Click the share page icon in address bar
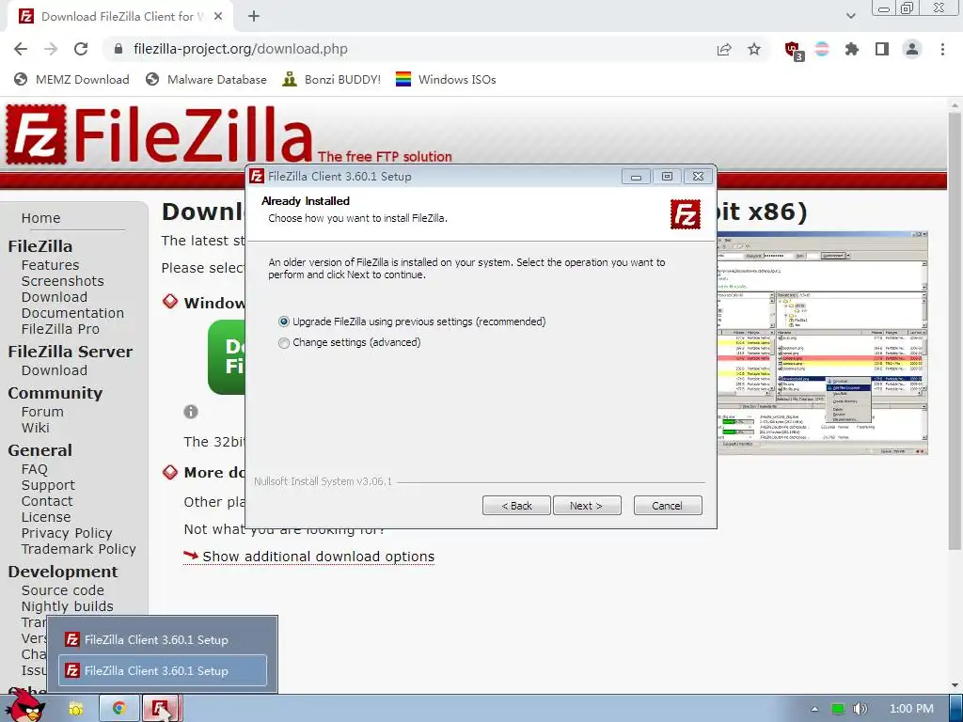The image size is (963, 722). tap(724, 49)
